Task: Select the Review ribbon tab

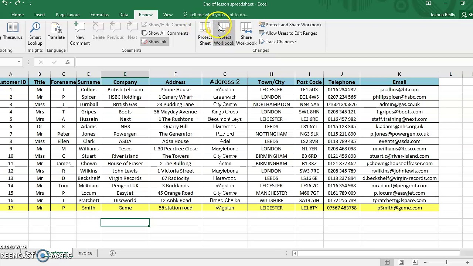Action: click(146, 15)
